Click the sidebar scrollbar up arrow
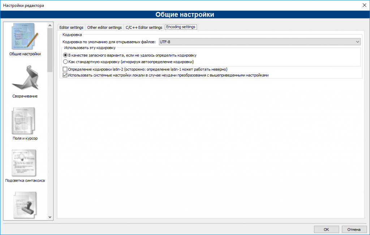This screenshot has height=235, width=370. pyautogui.click(x=50, y=25)
